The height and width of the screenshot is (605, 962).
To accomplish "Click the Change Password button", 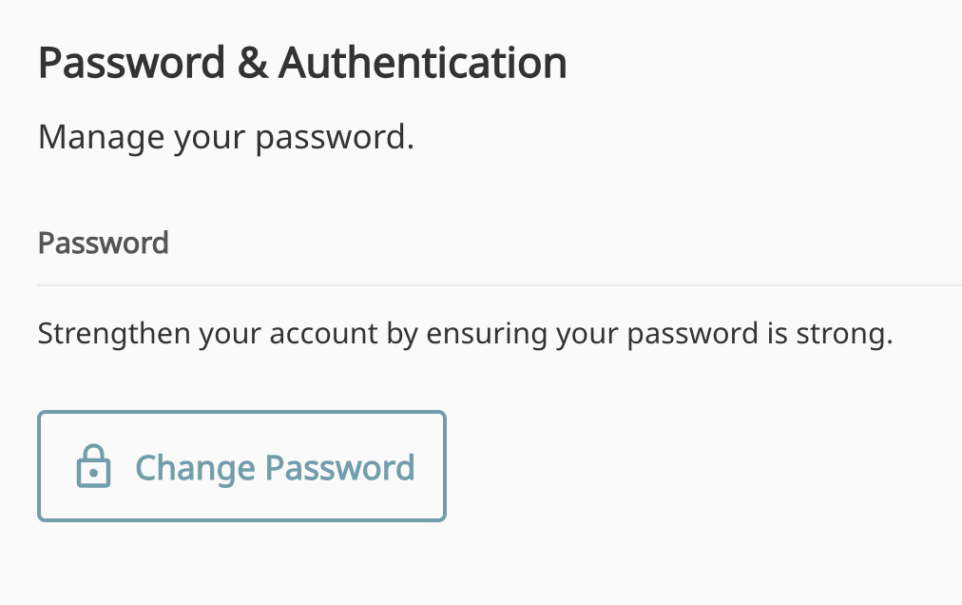I will tap(241, 466).
